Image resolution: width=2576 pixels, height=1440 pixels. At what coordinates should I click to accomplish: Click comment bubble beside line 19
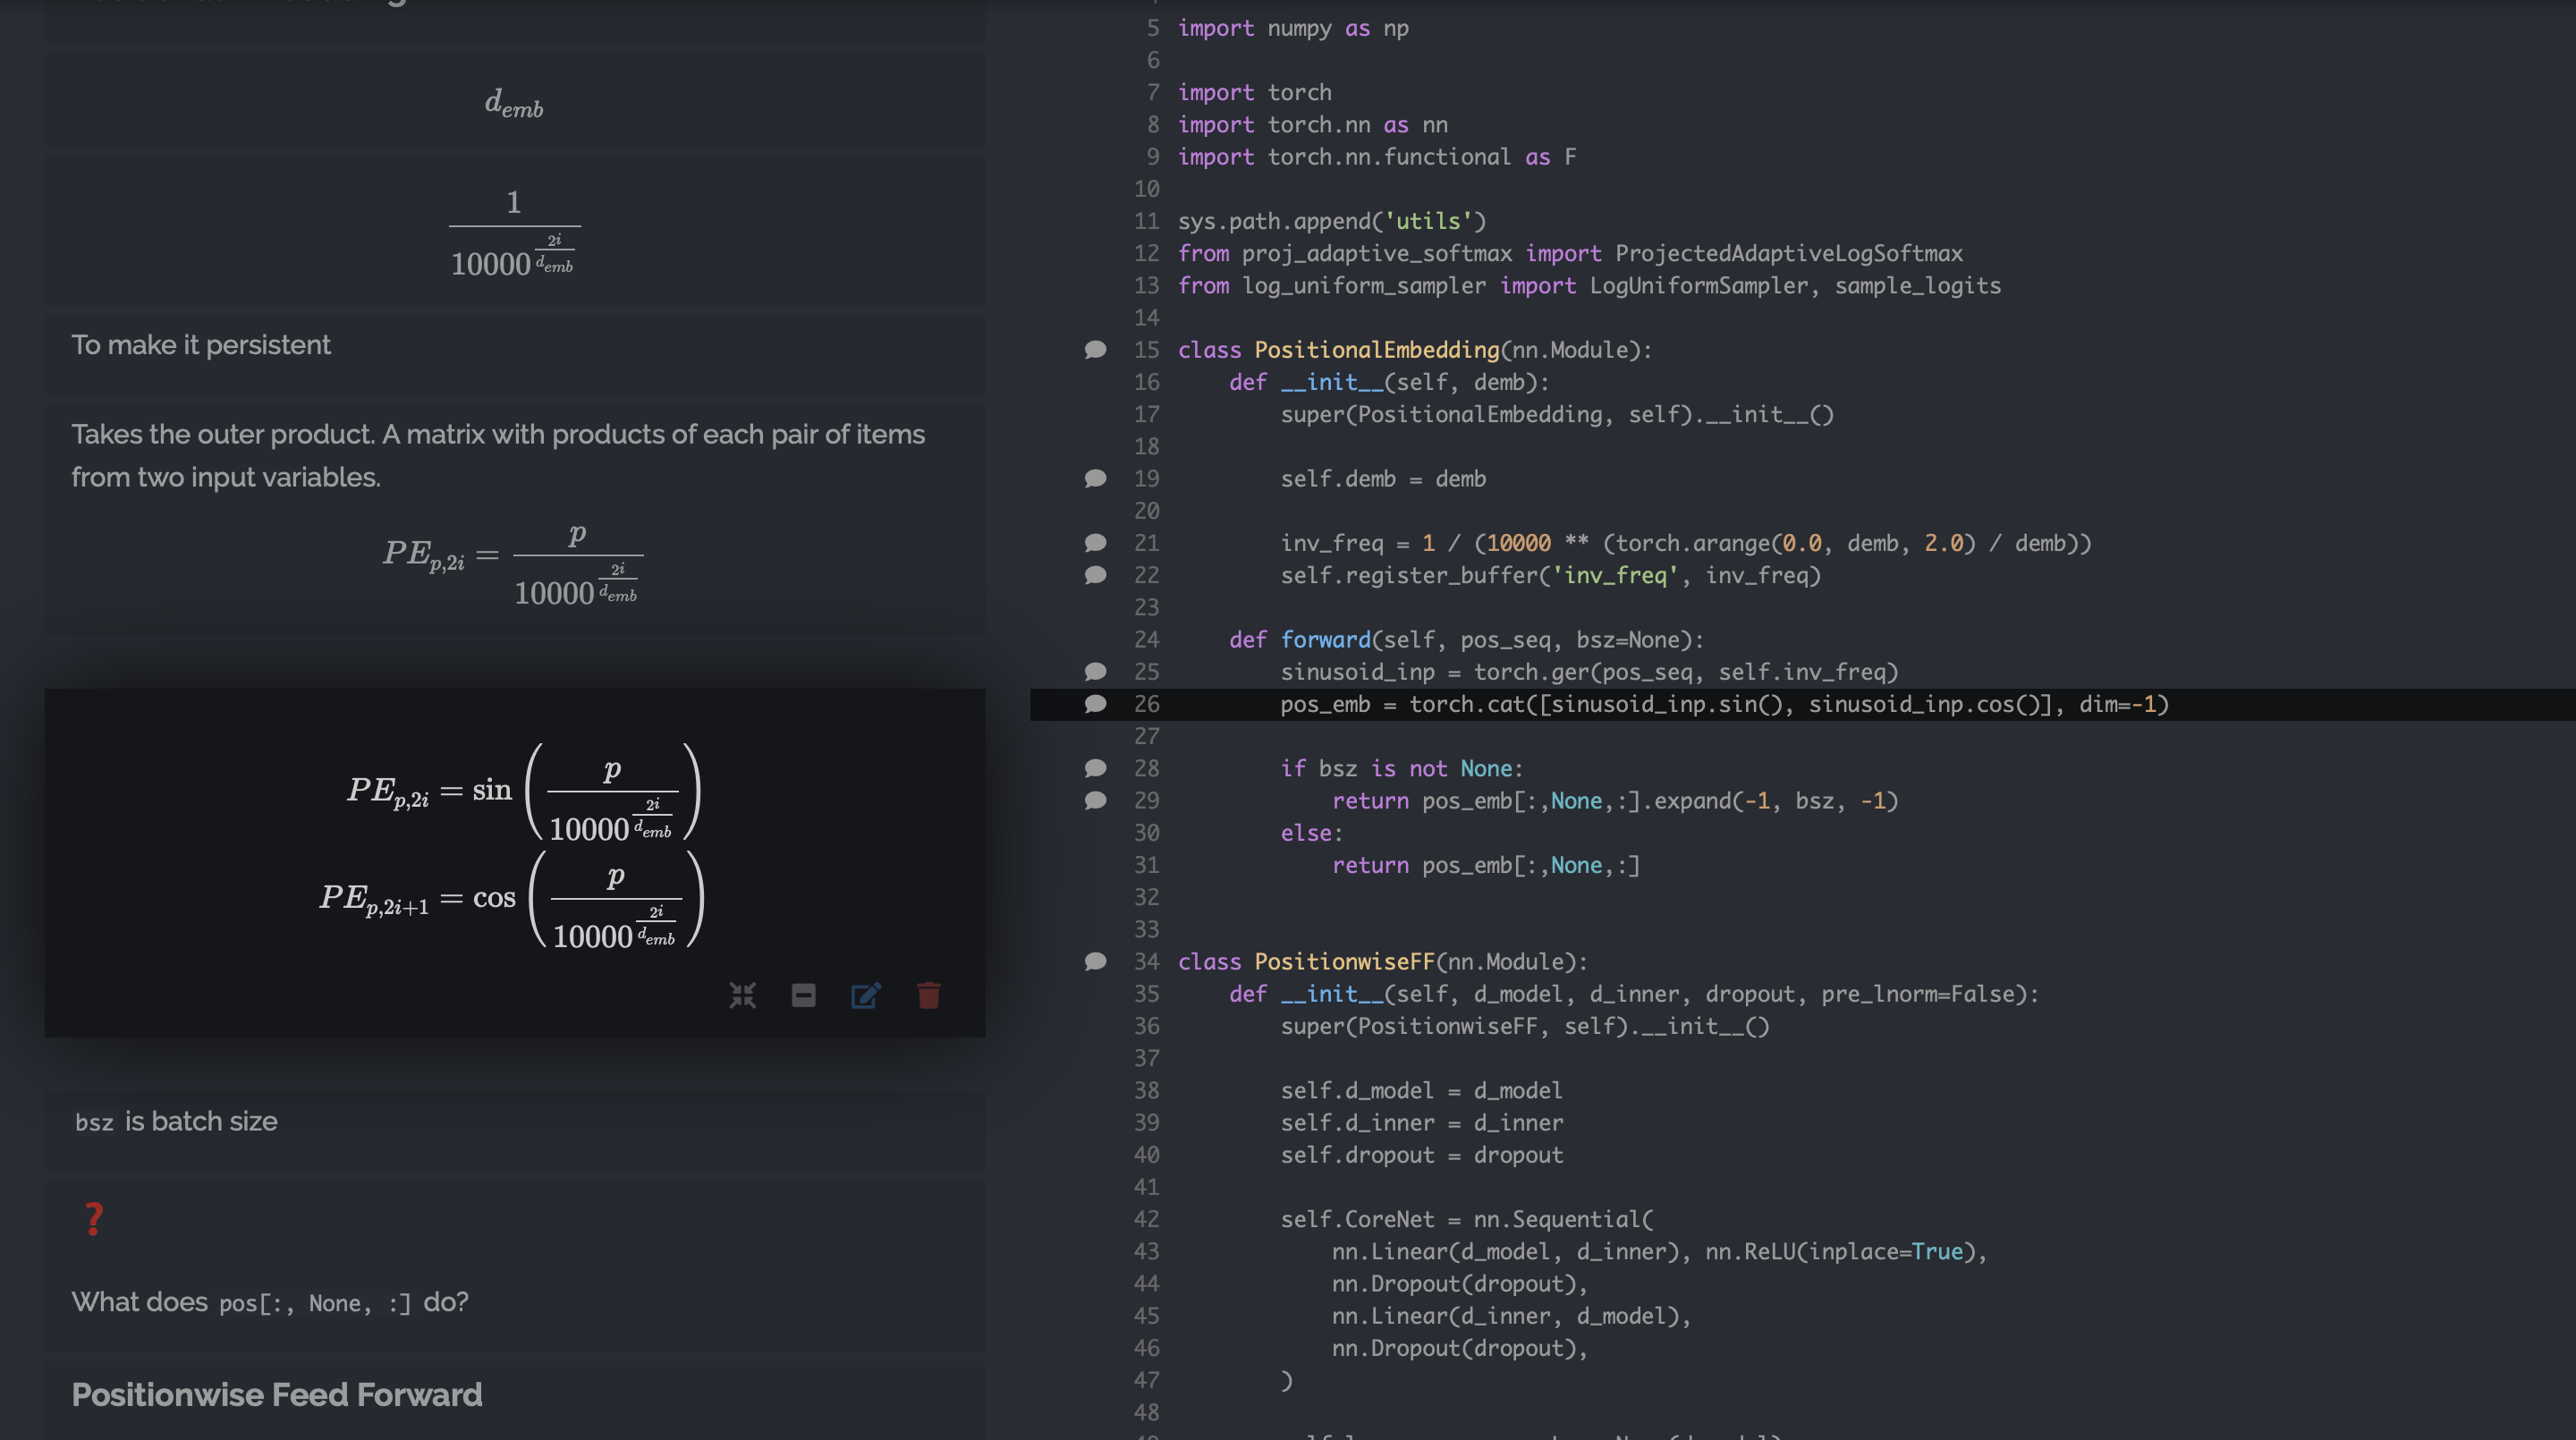[1095, 479]
